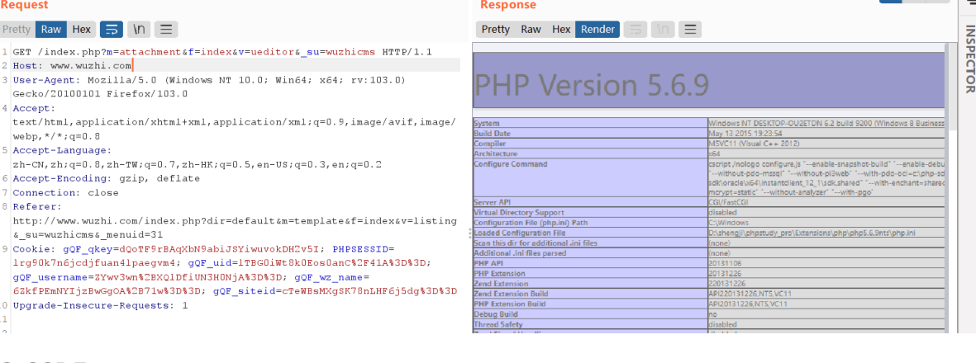Click the divider handle between Request and Response
Viewport: 976px width, 363px height.
click(470, 233)
